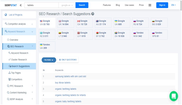Click the page vertical scrollbar
This screenshot has height=105, width=182.
[181, 6]
